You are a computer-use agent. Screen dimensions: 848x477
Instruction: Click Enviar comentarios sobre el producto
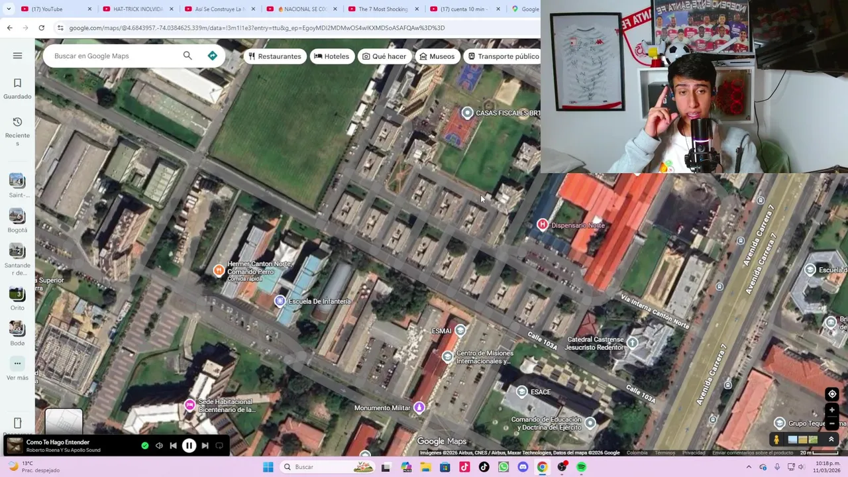(753, 453)
